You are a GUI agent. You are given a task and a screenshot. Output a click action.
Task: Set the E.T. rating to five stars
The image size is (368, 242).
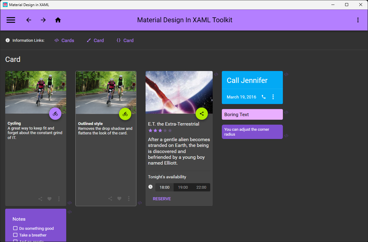(170, 130)
